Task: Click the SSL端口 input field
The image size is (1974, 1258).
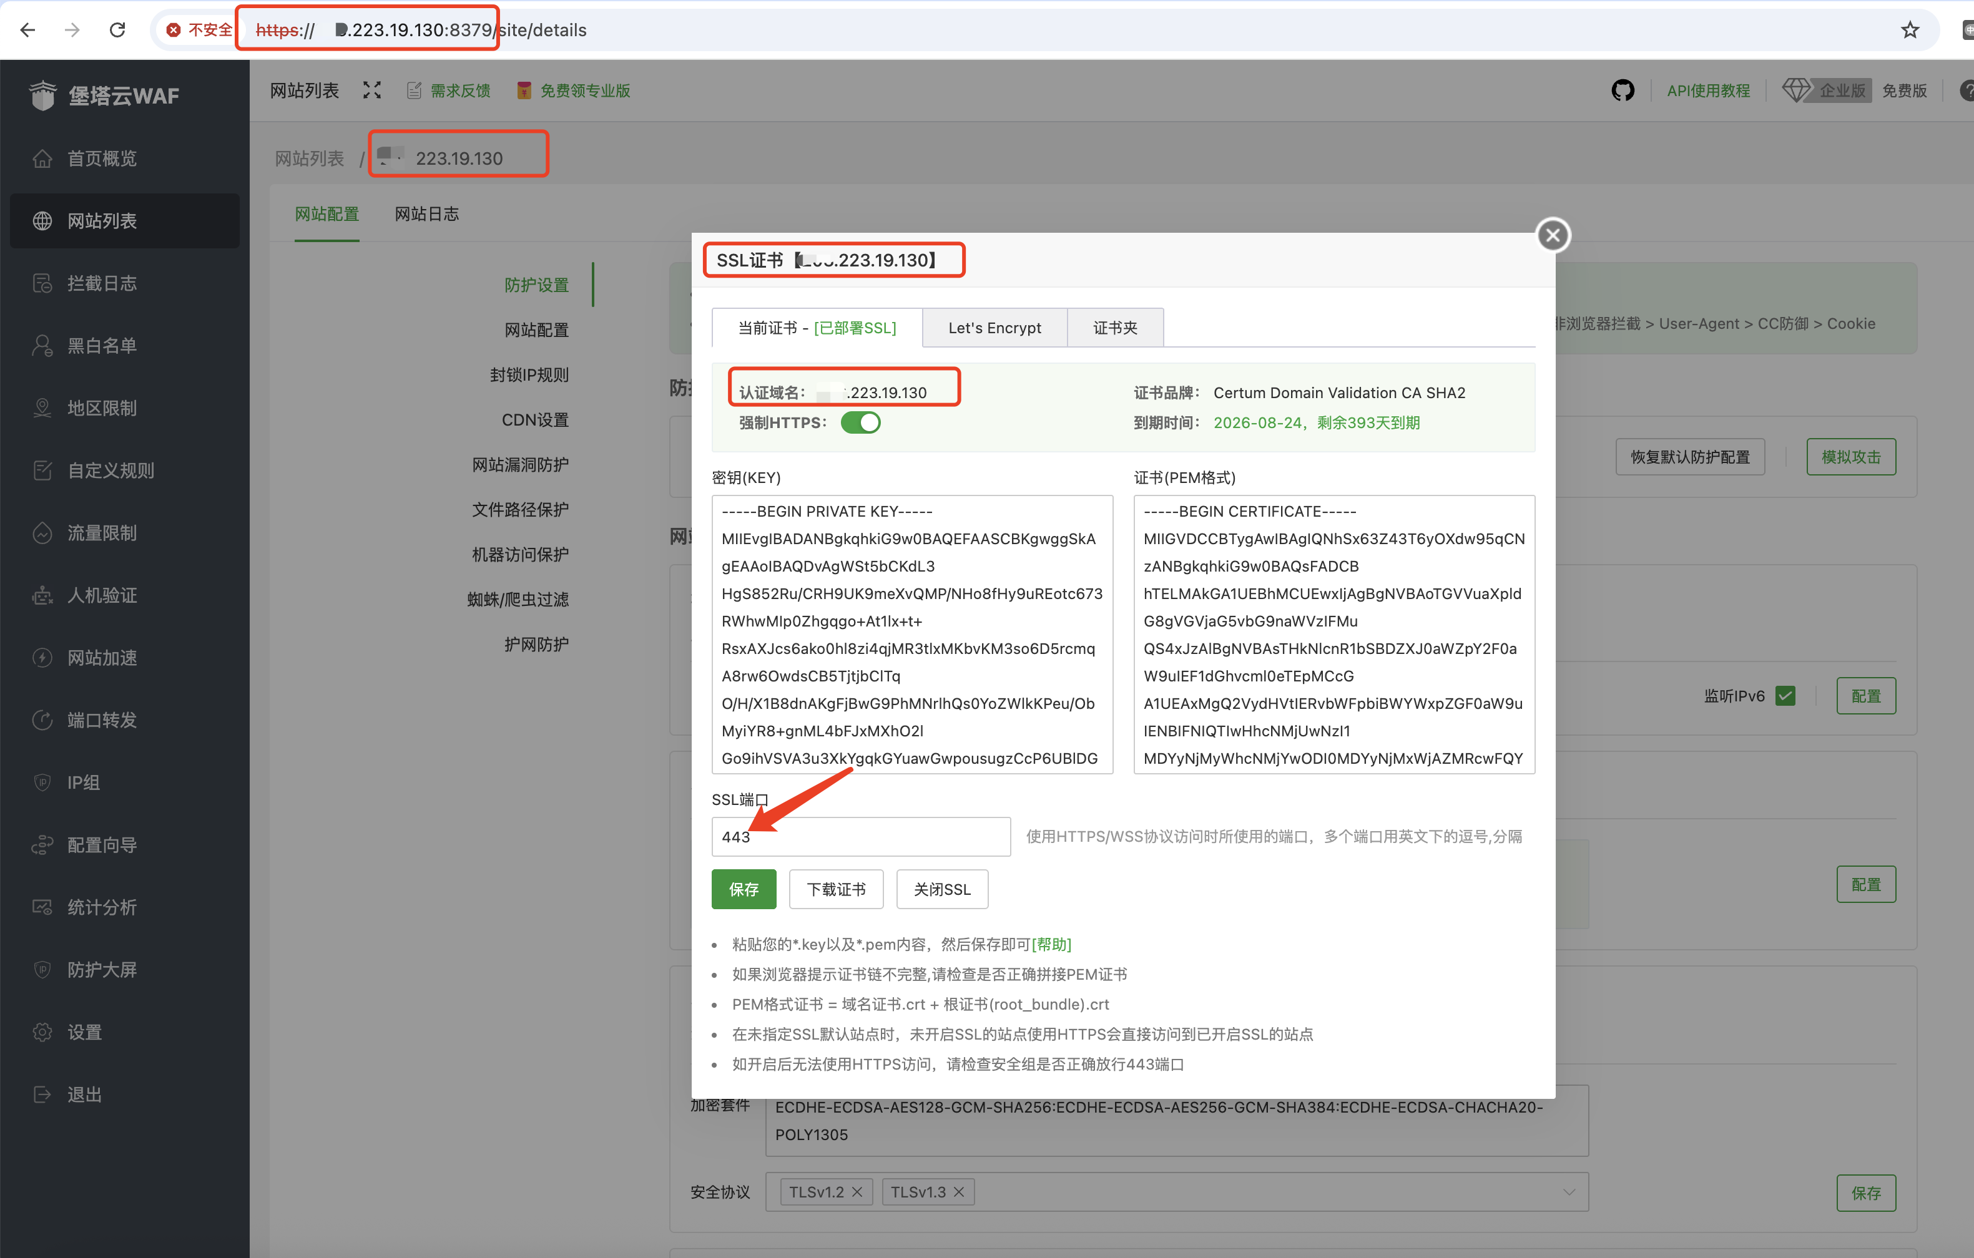Action: [x=861, y=837]
